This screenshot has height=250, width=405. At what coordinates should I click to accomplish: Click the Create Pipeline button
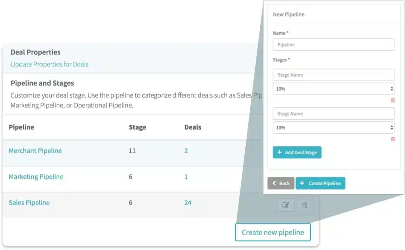click(320, 183)
